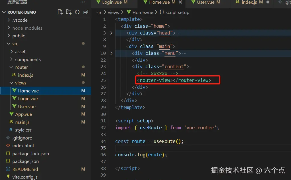Collapse the src folder
The width and height of the screenshot is (291, 180).
coord(8,44)
